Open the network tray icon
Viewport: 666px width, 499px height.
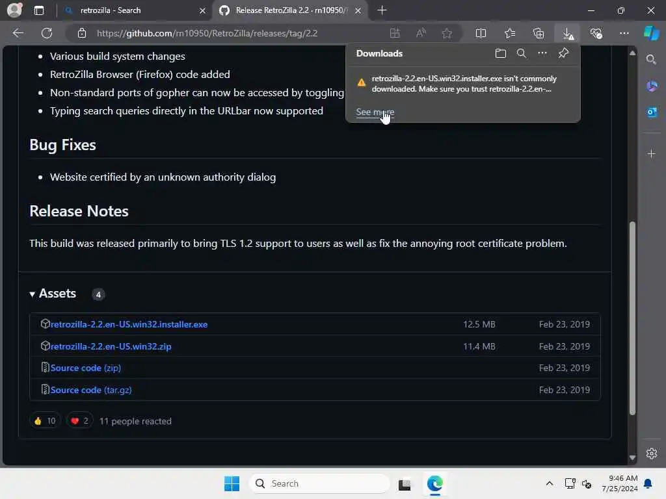point(570,483)
